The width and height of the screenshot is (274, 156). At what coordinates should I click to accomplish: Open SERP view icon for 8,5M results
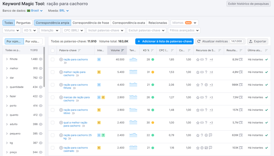click(x=241, y=60)
